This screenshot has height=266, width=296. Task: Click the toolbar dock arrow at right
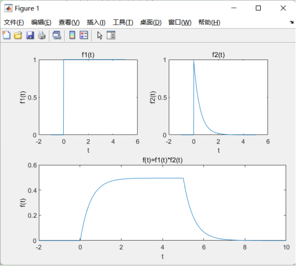(x=292, y=23)
